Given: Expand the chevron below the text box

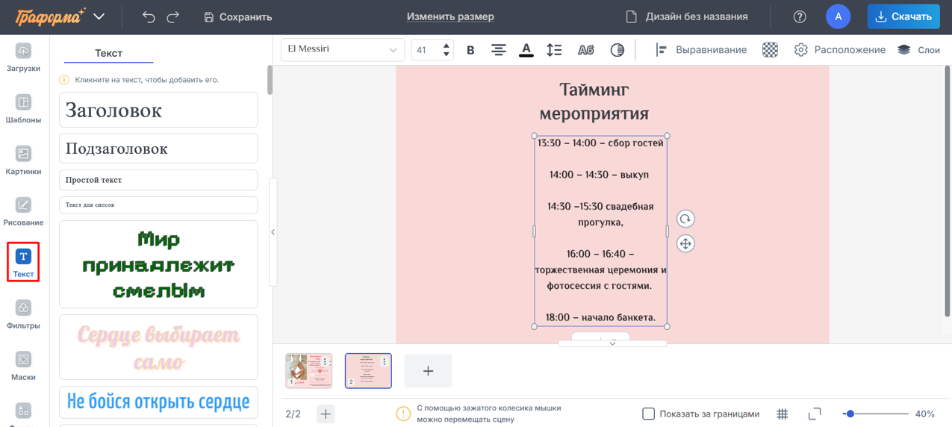Looking at the screenshot, I should tap(612, 343).
